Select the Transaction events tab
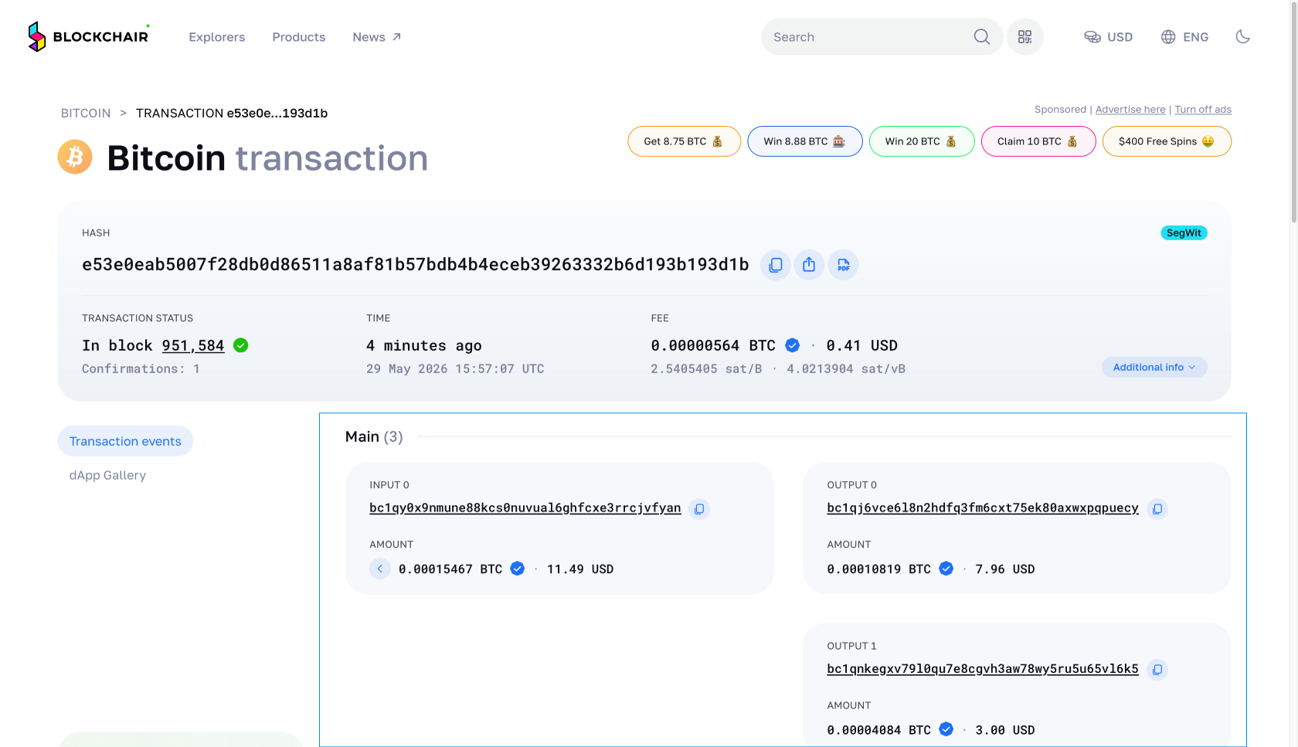The image size is (1298, 747). 125,441
